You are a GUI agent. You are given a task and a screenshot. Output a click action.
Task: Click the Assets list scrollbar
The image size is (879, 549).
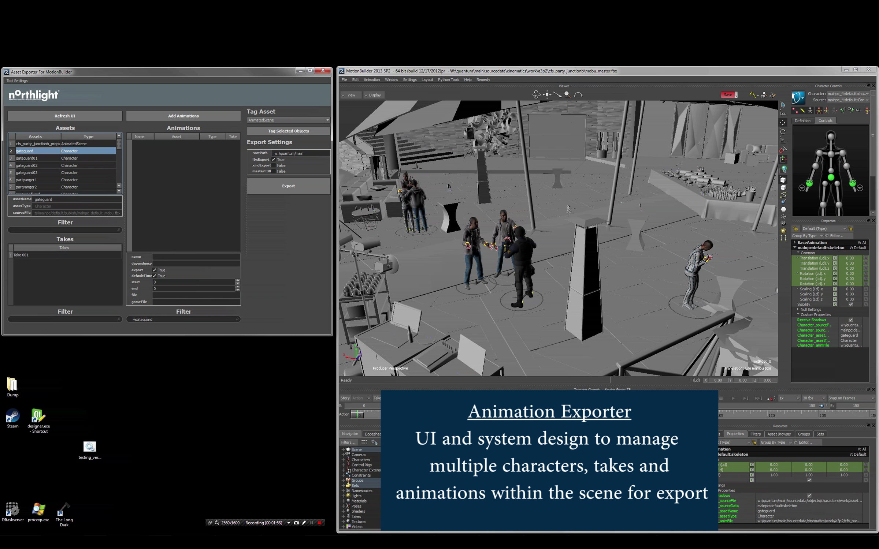119,163
